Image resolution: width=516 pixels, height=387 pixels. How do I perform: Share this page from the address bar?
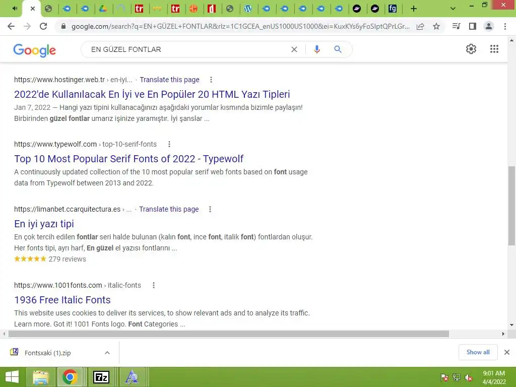420,26
